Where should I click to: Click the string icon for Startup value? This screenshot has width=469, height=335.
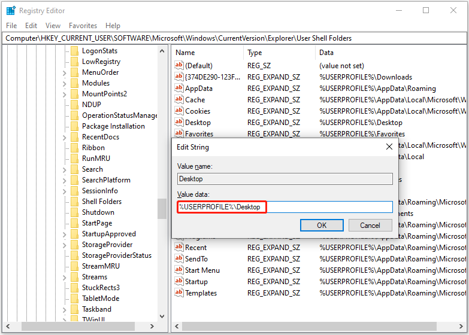coord(179,281)
